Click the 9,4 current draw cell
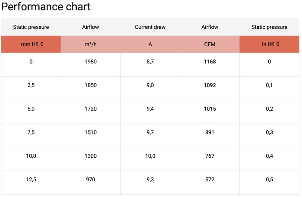Viewport: 302px width, 199px height. point(150,109)
